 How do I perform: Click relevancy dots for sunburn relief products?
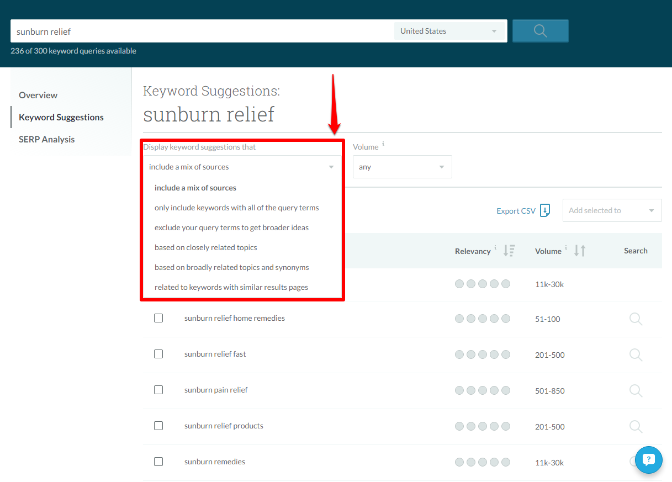click(483, 426)
